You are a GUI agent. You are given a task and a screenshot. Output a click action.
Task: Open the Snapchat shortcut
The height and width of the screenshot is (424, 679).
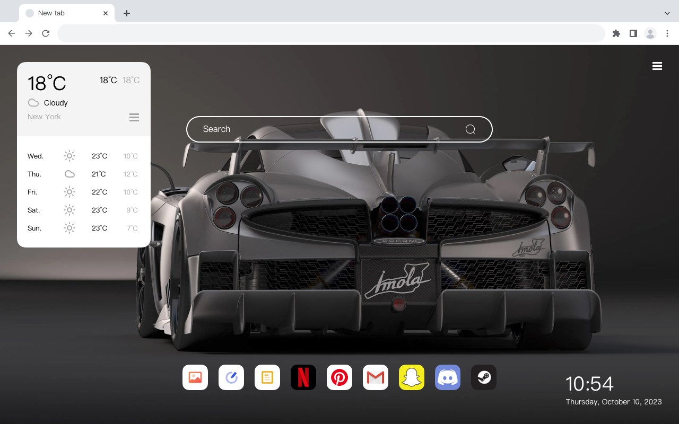tap(412, 377)
